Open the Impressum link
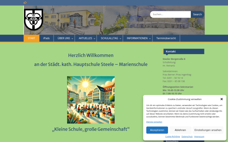 tap(199, 137)
